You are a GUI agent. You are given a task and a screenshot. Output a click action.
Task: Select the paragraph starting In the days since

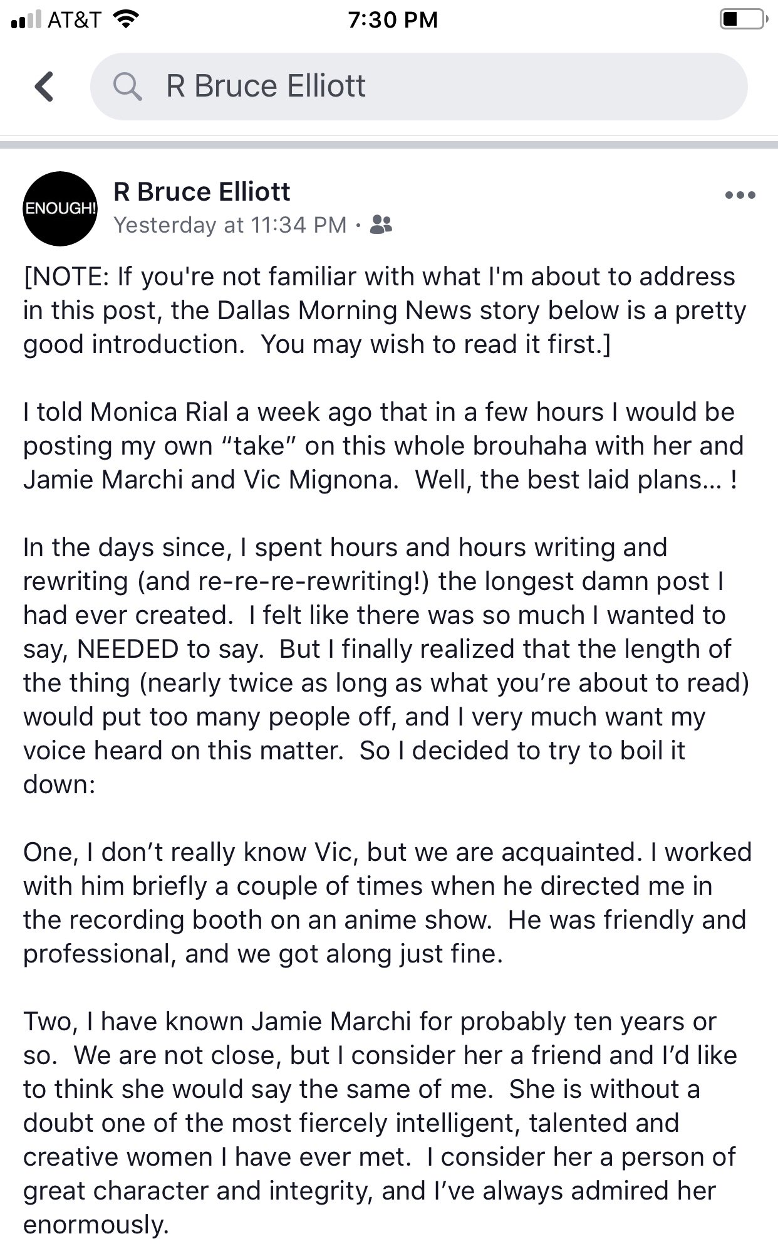(x=386, y=666)
